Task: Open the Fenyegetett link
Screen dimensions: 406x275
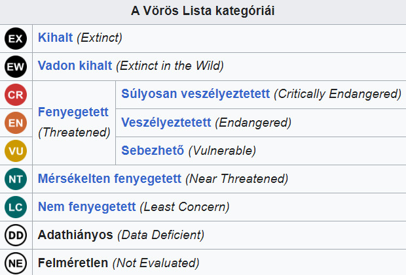Action: (73, 112)
